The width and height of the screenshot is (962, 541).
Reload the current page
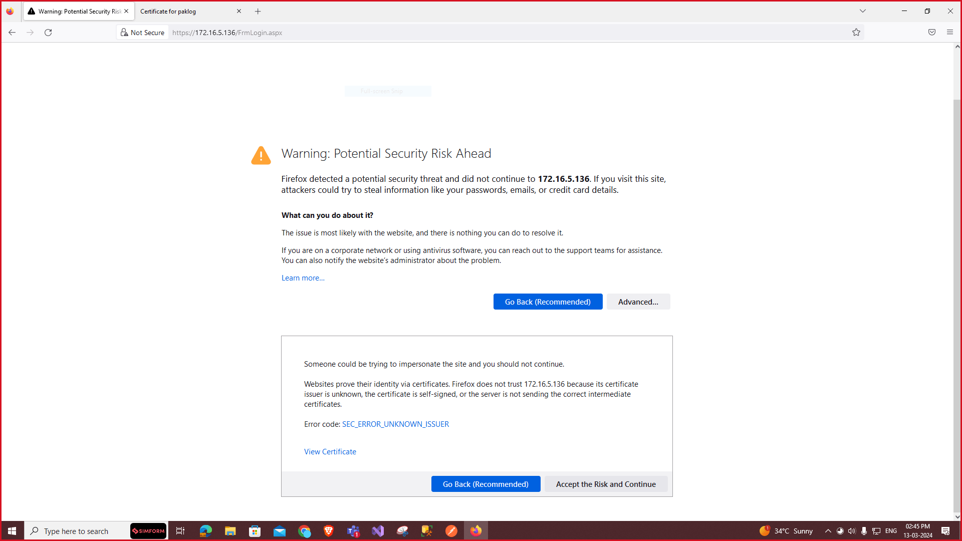pyautogui.click(x=48, y=32)
